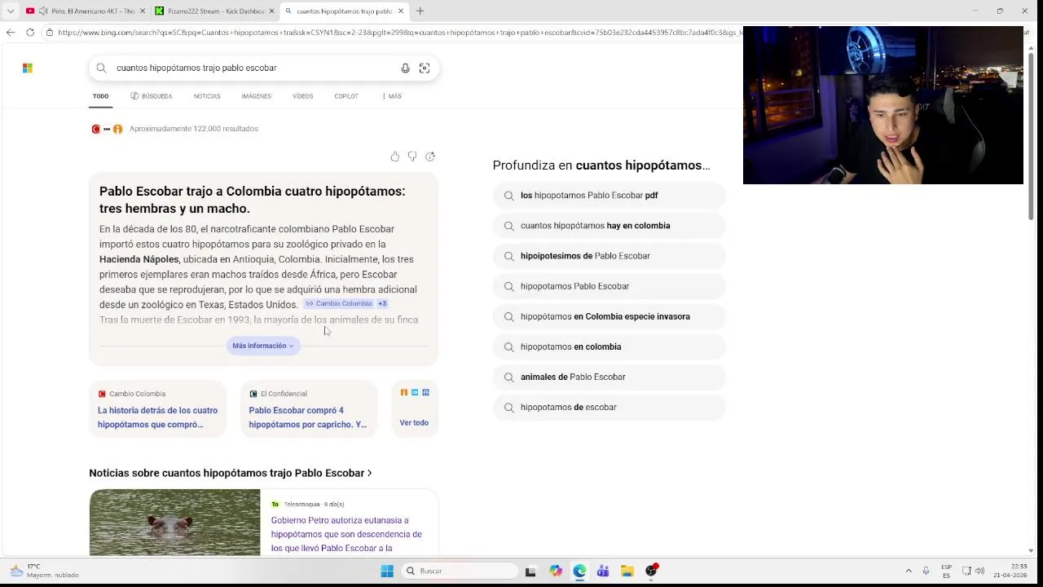The height and width of the screenshot is (587, 1043).
Task: Click the share icon above answer card
Action: pyautogui.click(x=430, y=157)
